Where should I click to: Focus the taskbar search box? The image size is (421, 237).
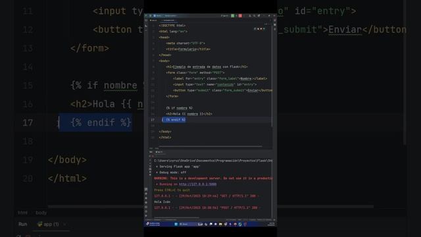[x=188, y=224]
